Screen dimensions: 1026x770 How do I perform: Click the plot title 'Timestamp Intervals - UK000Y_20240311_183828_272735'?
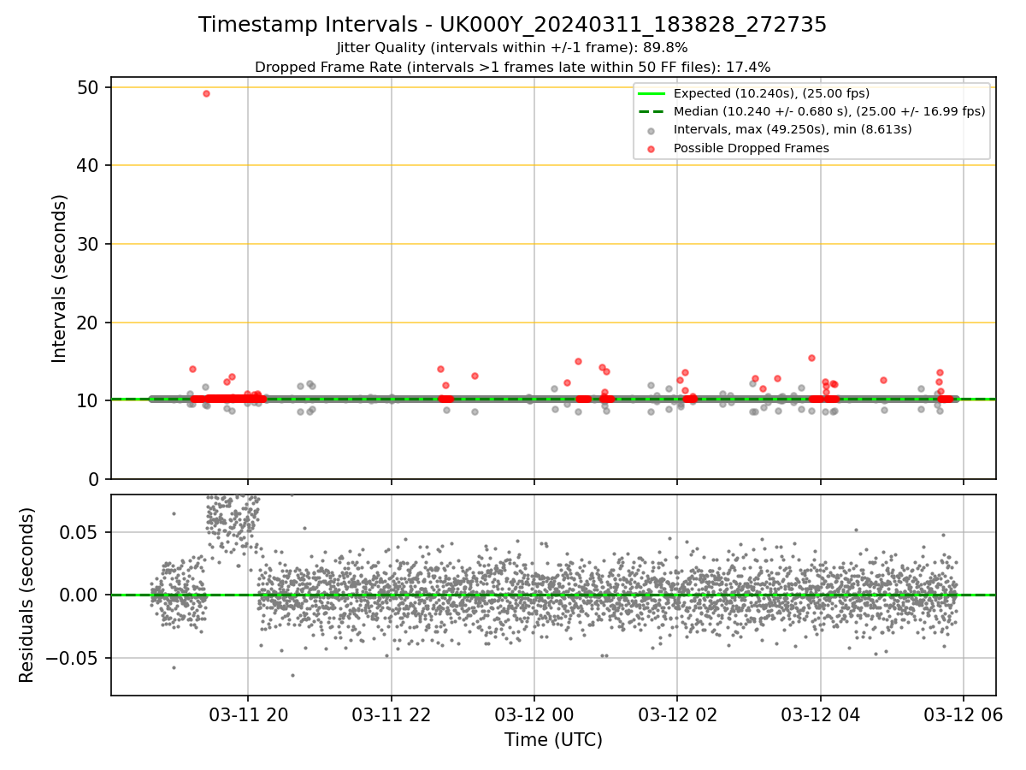(512, 25)
